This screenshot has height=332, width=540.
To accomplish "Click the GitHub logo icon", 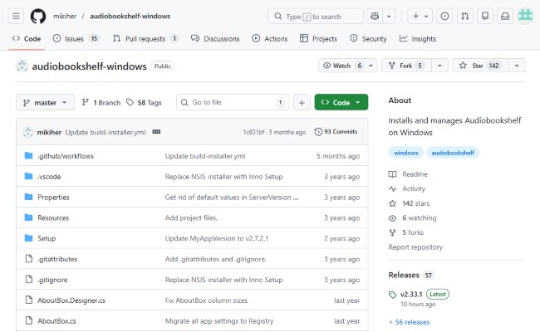I will coord(38,16).
